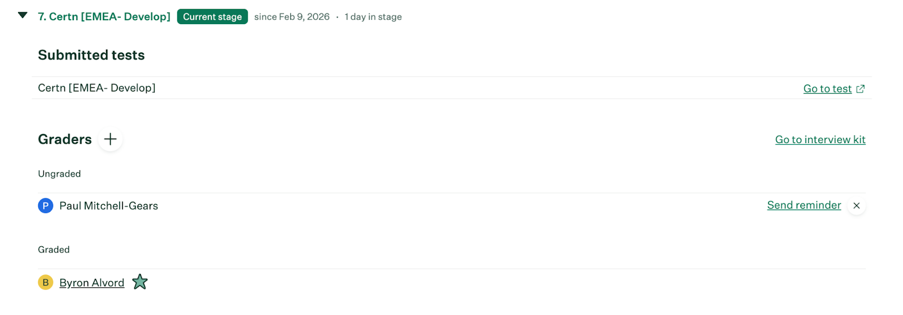This screenshot has width=903, height=315.
Task: Click the Submitted tests heading
Action: pyautogui.click(x=91, y=55)
